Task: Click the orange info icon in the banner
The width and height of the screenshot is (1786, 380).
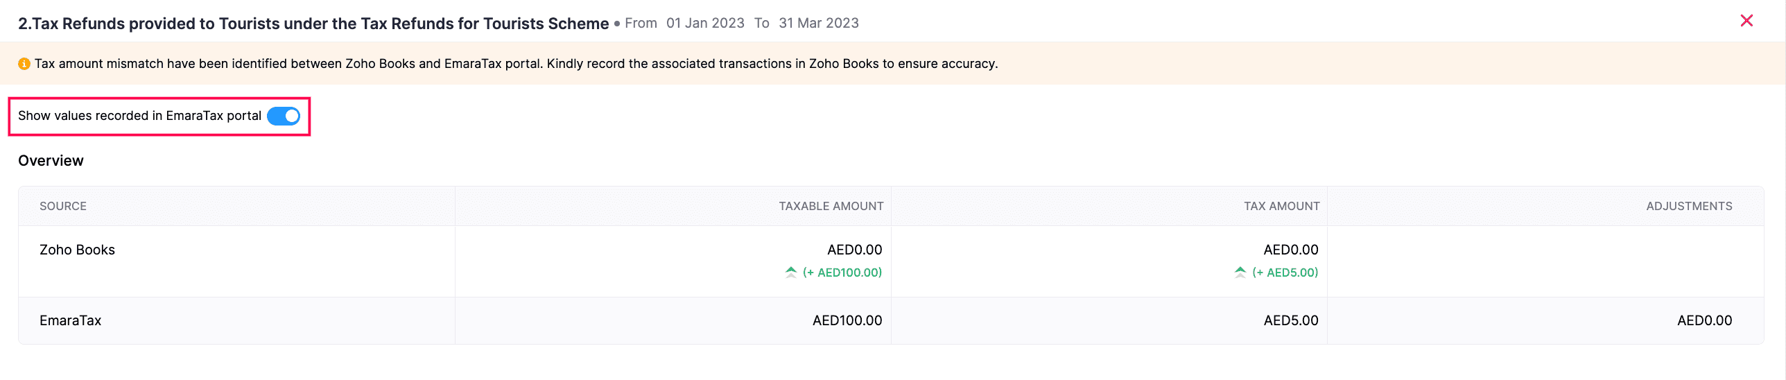Action: (24, 64)
